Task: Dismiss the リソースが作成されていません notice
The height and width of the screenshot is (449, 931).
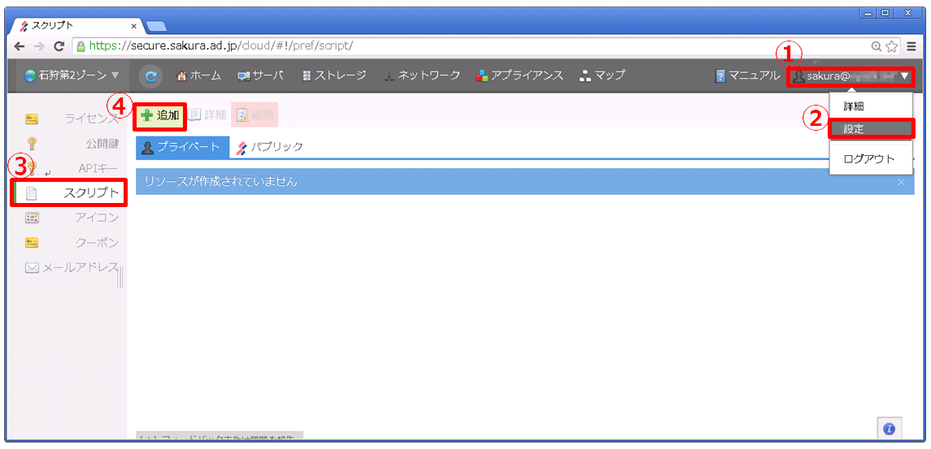Action: (901, 182)
